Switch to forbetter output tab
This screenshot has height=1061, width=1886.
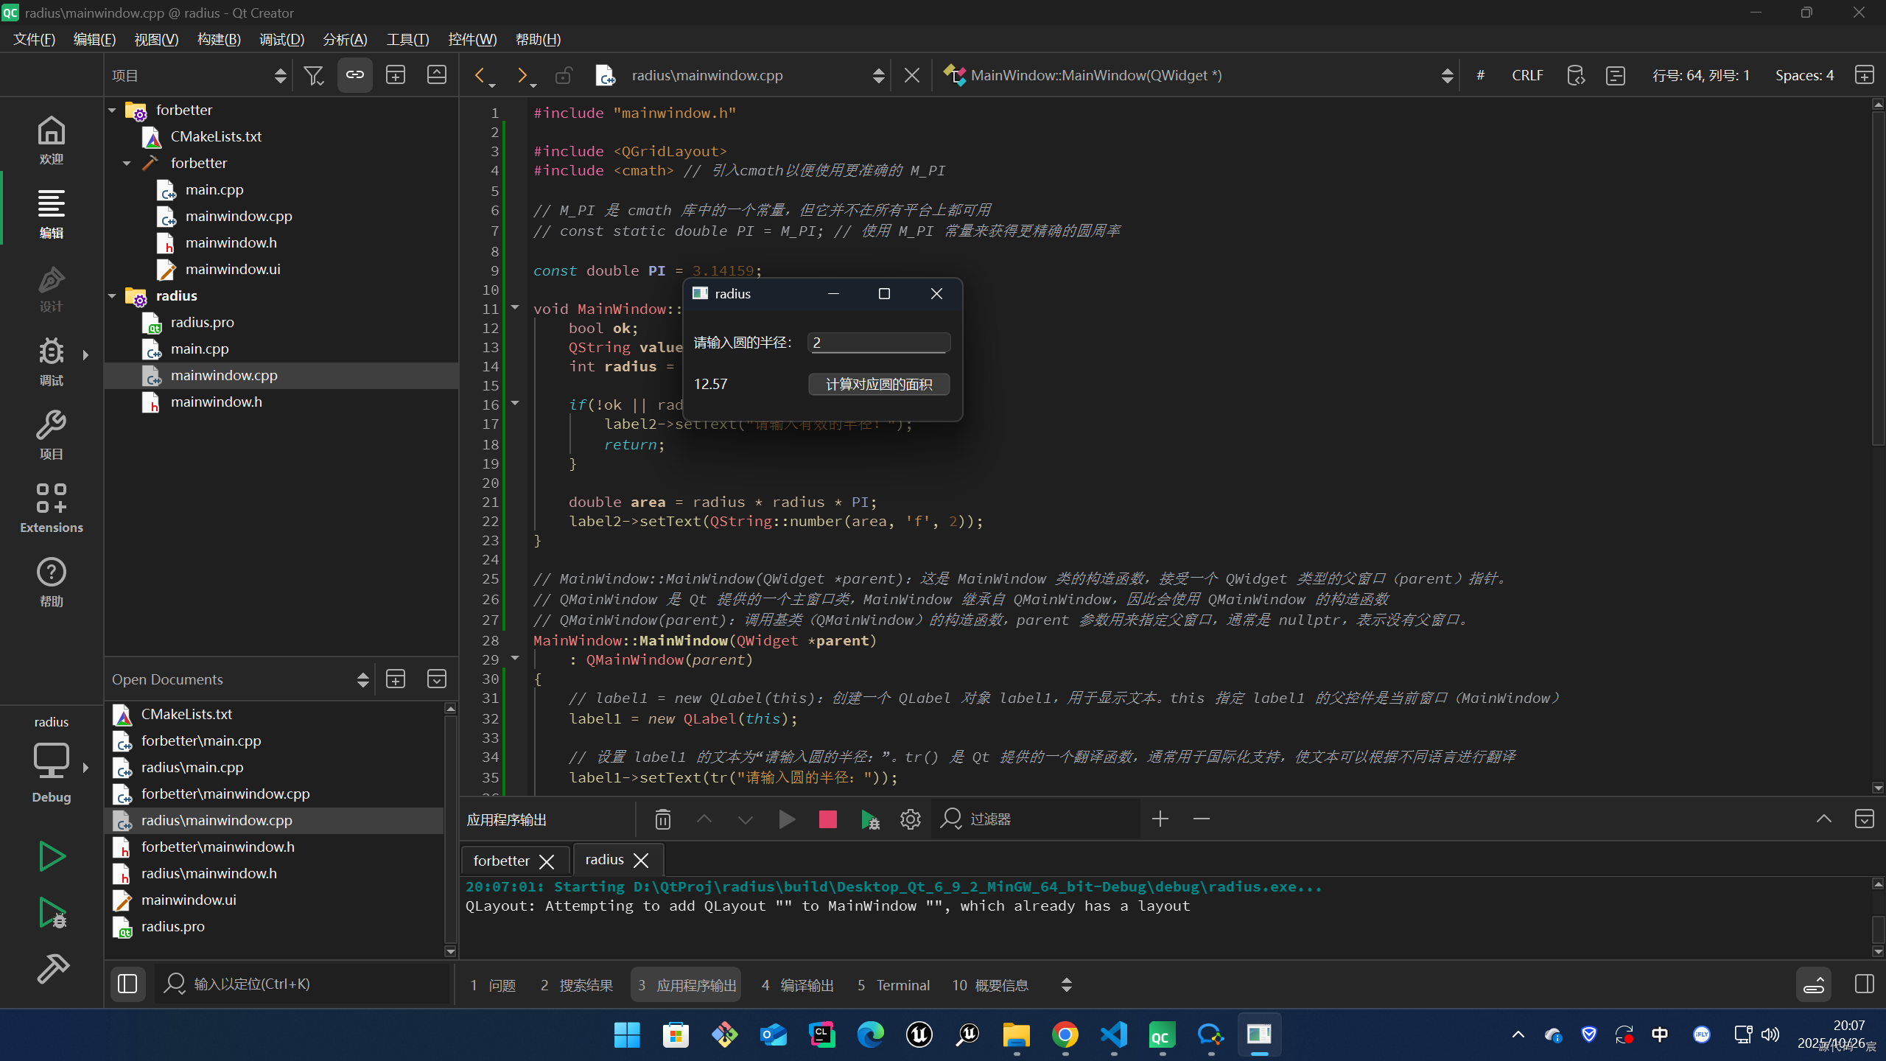coord(501,861)
